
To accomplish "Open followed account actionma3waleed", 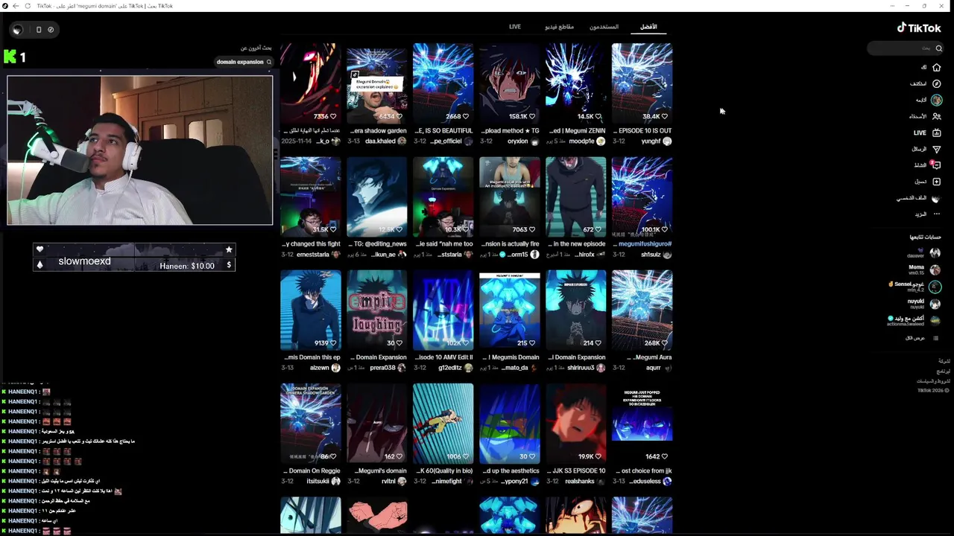I will 914,321.
